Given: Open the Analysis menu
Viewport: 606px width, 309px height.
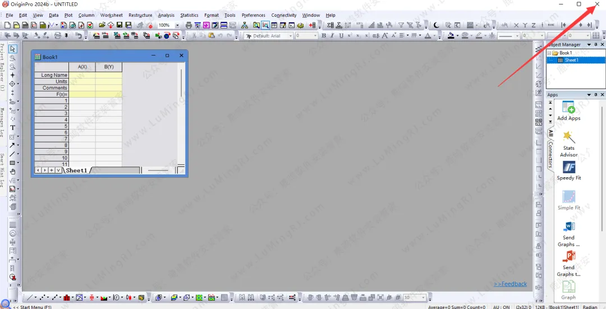Looking at the screenshot, I should (x=166, y=15).
